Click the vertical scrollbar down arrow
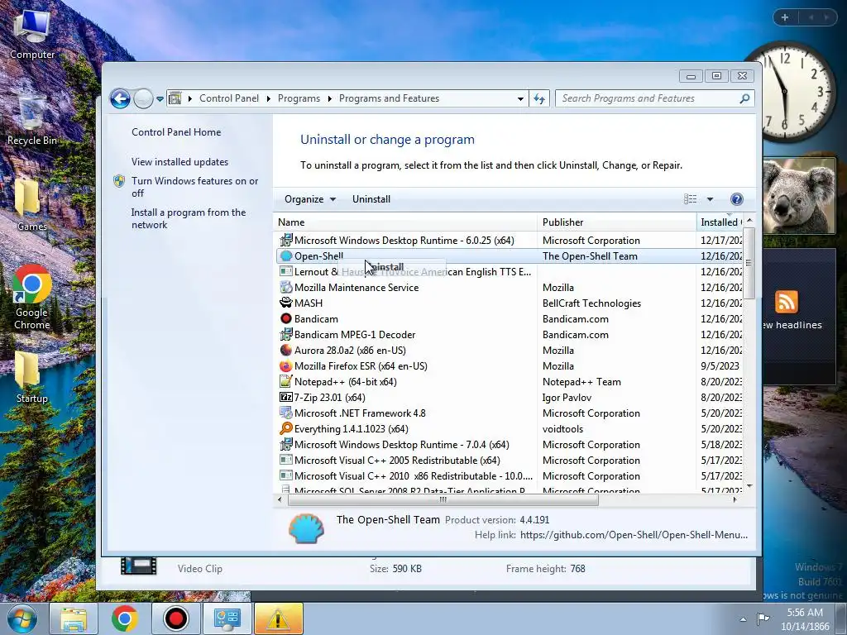This screenshot has height=635, width=847. pos(749,486)
